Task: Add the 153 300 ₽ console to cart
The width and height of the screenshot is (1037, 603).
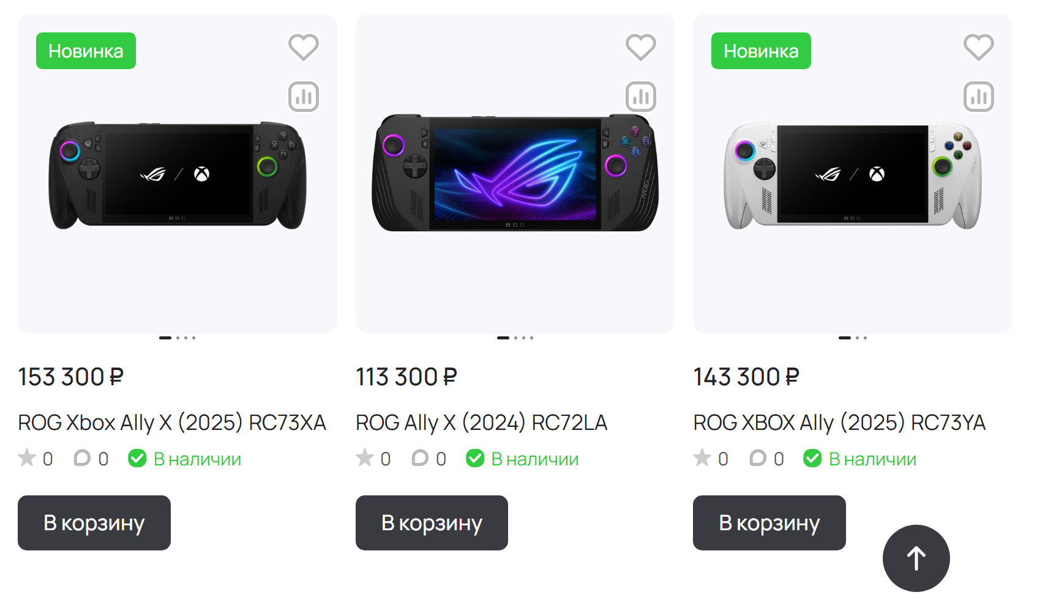Action: coord(94,523)
